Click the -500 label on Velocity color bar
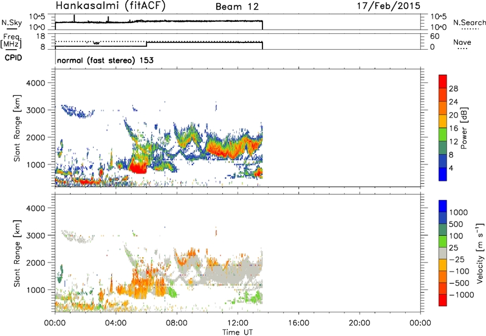 click(459, 283)
